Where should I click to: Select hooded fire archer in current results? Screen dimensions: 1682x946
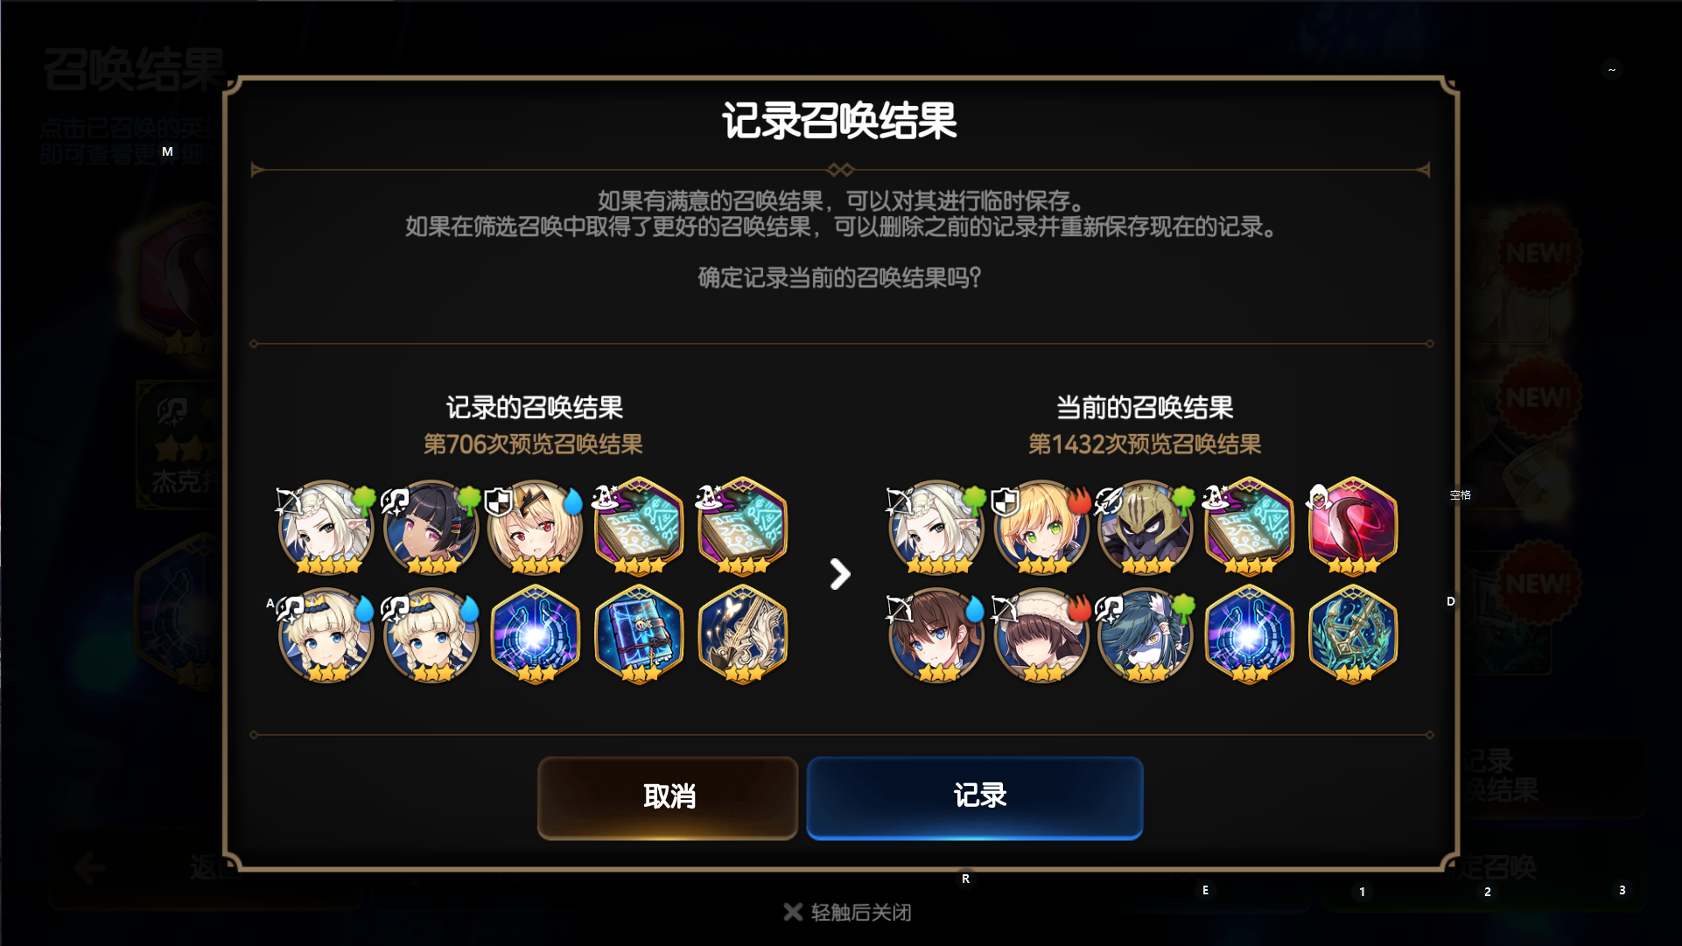pyautogui.click(x=1041, y=634)
